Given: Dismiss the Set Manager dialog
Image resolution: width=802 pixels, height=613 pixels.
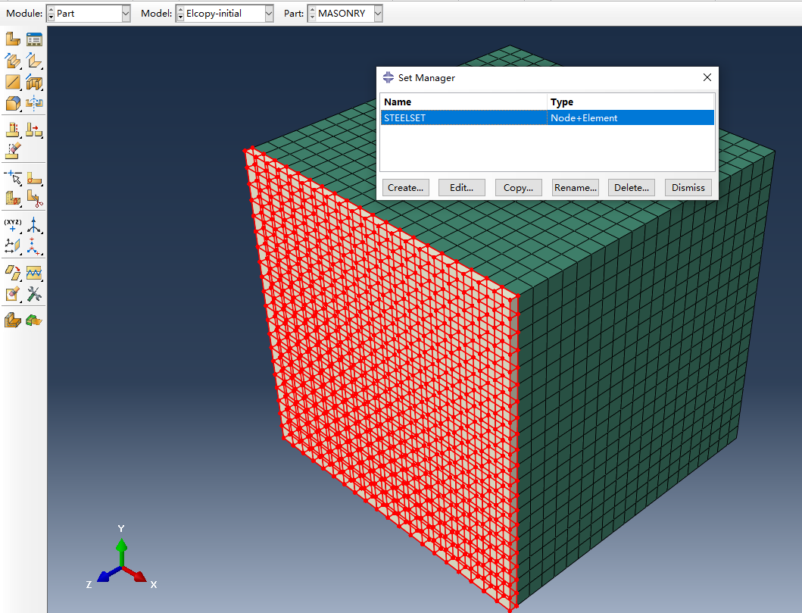Looking at the screenshot, I should click(688, 188).
